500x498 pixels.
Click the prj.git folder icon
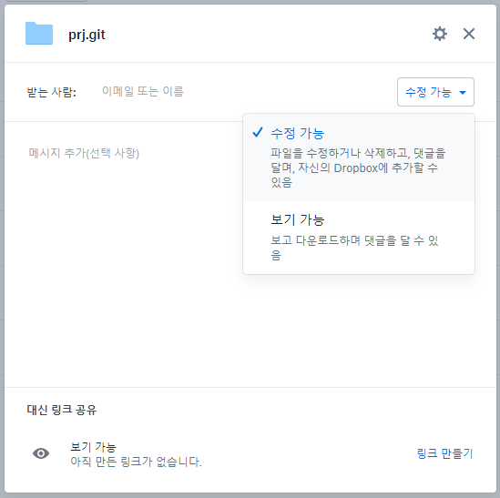point(39,33)
